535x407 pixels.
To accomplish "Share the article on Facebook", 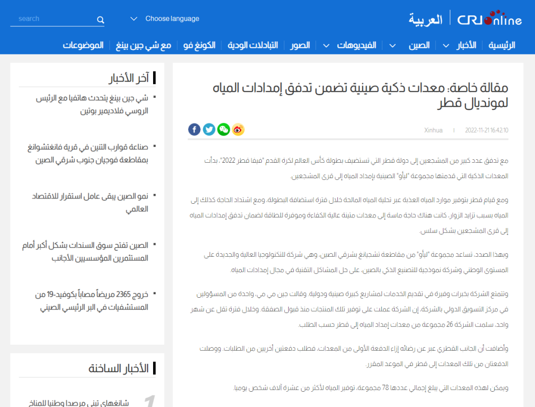I will pos(194,130).
